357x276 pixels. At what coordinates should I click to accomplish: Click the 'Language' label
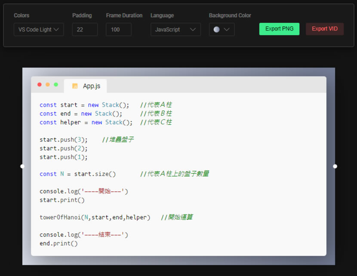coord(162,15)
